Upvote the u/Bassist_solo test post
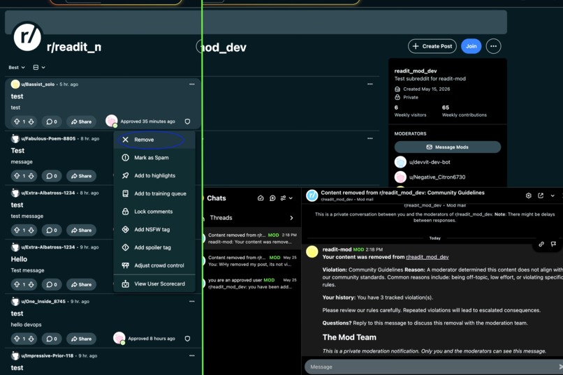The height and width of the screenshot is (375, 563). tap(17, 122)
